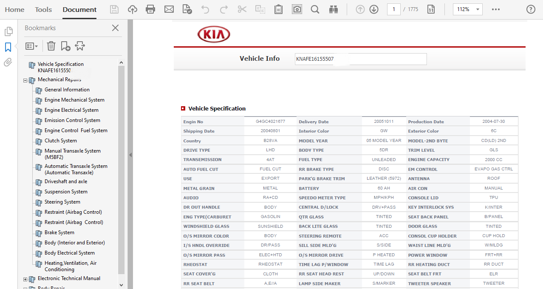Viewport: 543px width, 289px height.
Task: Click the Print file icon
Action: click(150, 9)
